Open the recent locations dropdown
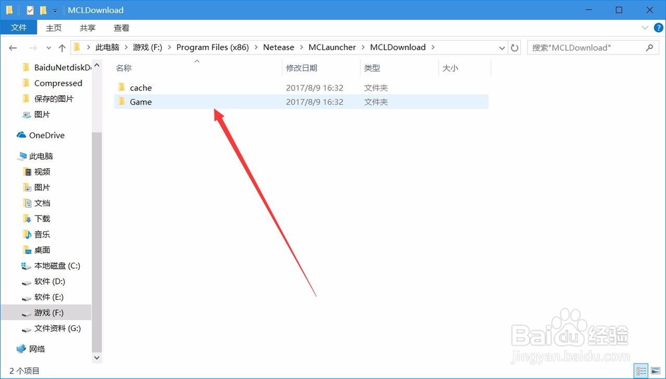The height and width of the screenshot is (379, 666). point(49,48)
